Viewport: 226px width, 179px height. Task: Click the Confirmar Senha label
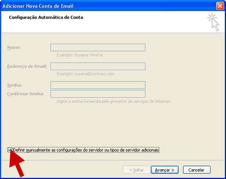tap(26, 94)
